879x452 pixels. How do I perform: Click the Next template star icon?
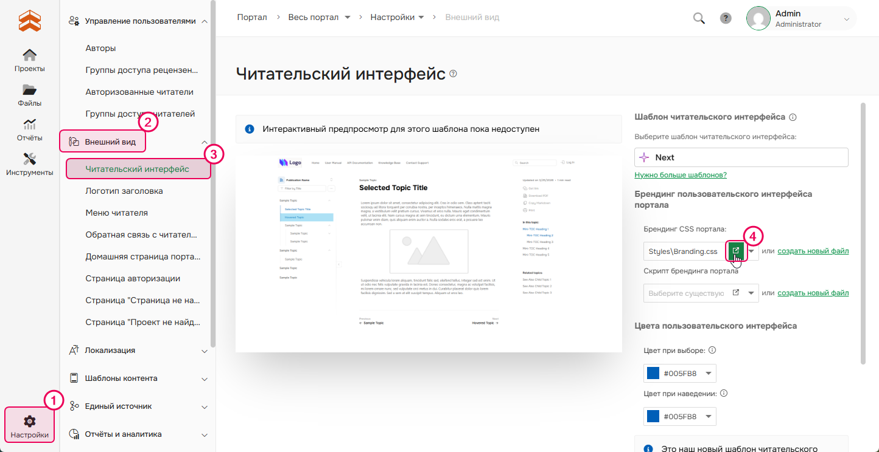coord(644,157)
